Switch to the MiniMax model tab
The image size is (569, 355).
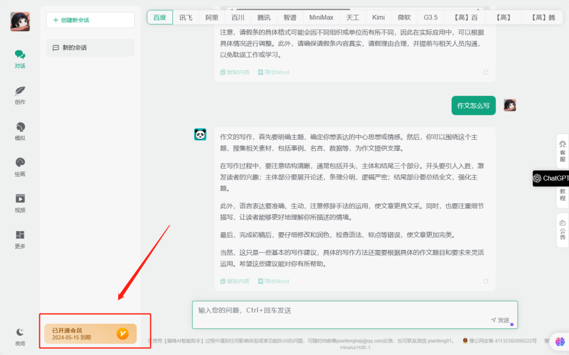pyautogui.click(x=321, y=18)
